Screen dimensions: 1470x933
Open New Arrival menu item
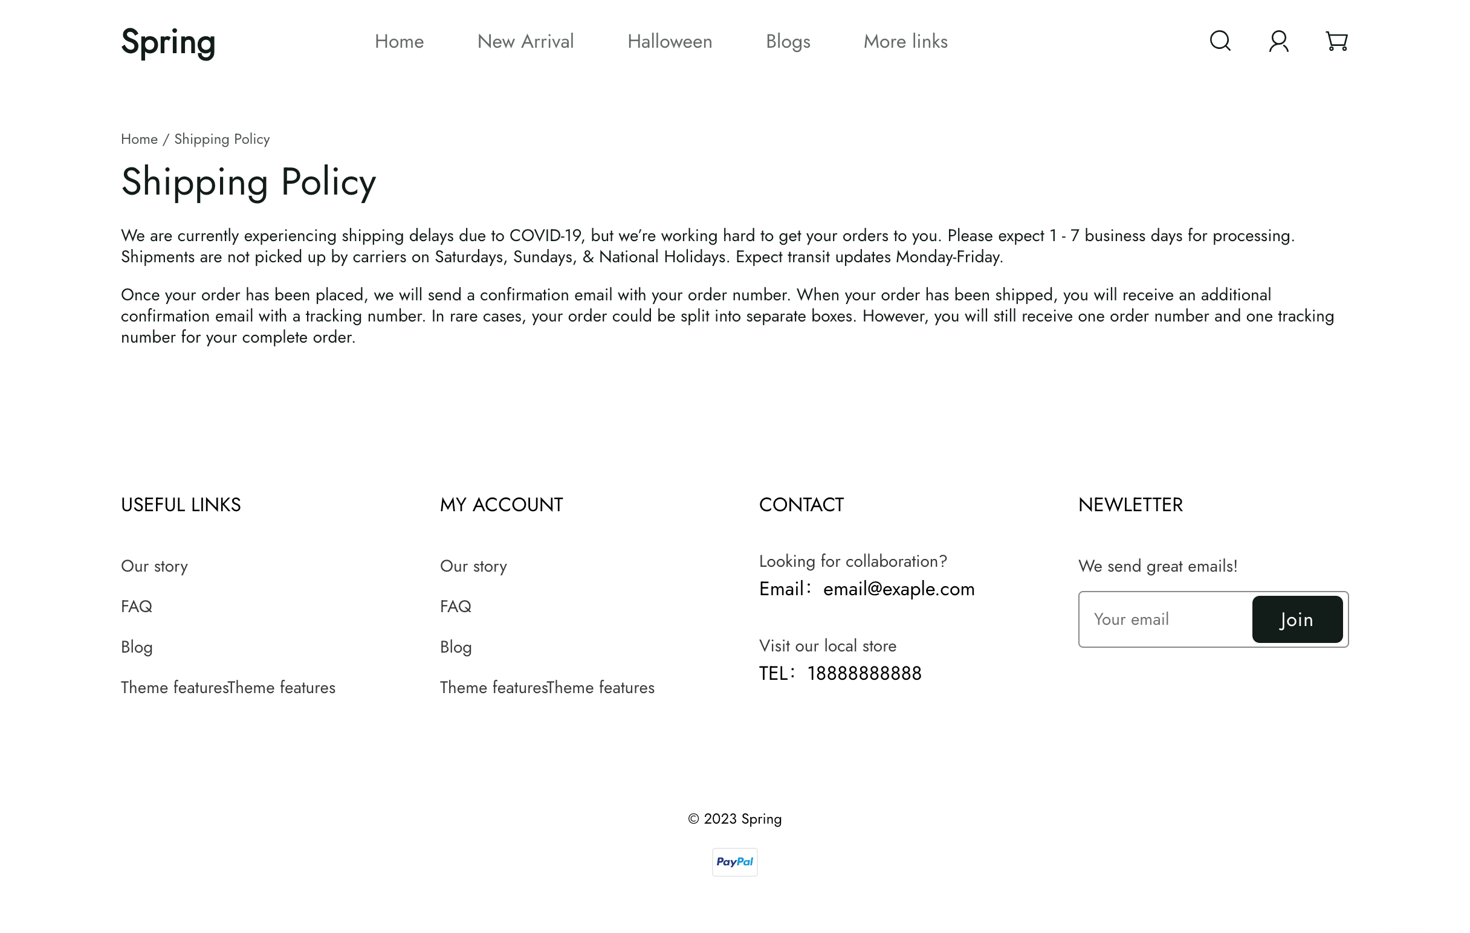pos(525,42)
